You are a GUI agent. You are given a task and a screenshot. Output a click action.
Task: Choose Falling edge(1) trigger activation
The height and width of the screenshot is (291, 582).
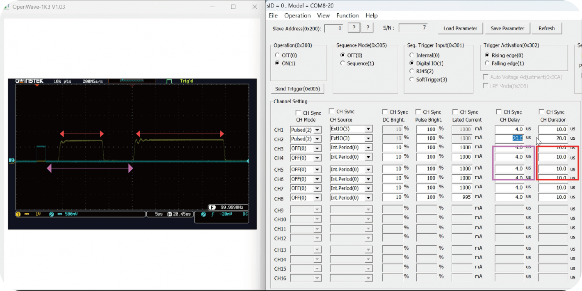tap(488, 63)
